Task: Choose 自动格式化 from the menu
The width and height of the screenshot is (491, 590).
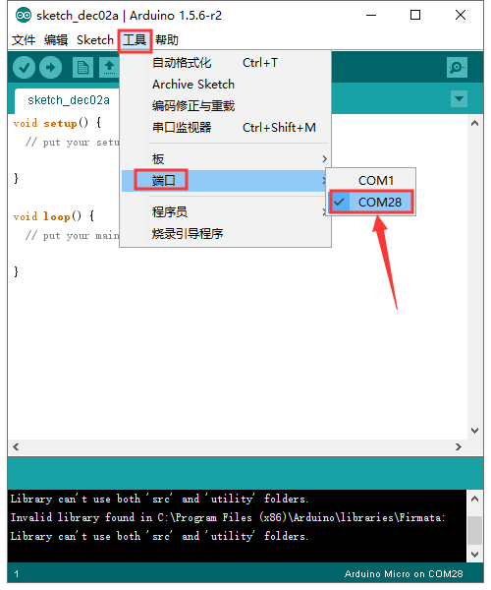Action: click(x=226, y=63)
